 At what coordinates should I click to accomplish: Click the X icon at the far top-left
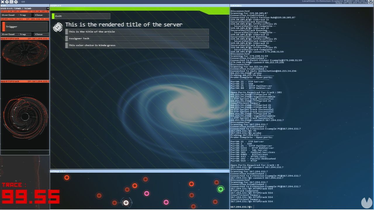tap(2, 2)
